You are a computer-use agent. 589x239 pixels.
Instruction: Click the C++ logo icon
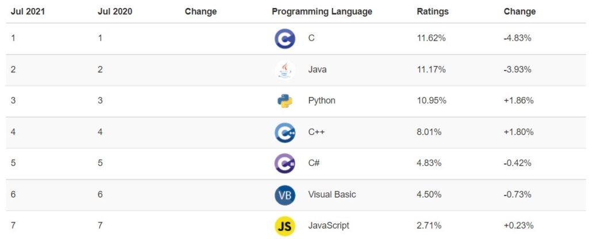[x=285, y=133]
